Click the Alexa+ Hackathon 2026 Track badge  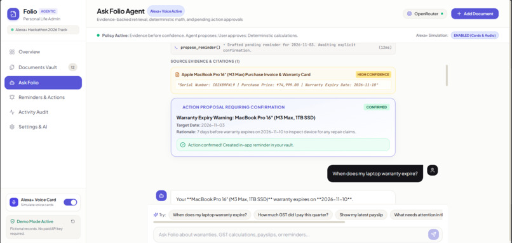click(43, 30)
